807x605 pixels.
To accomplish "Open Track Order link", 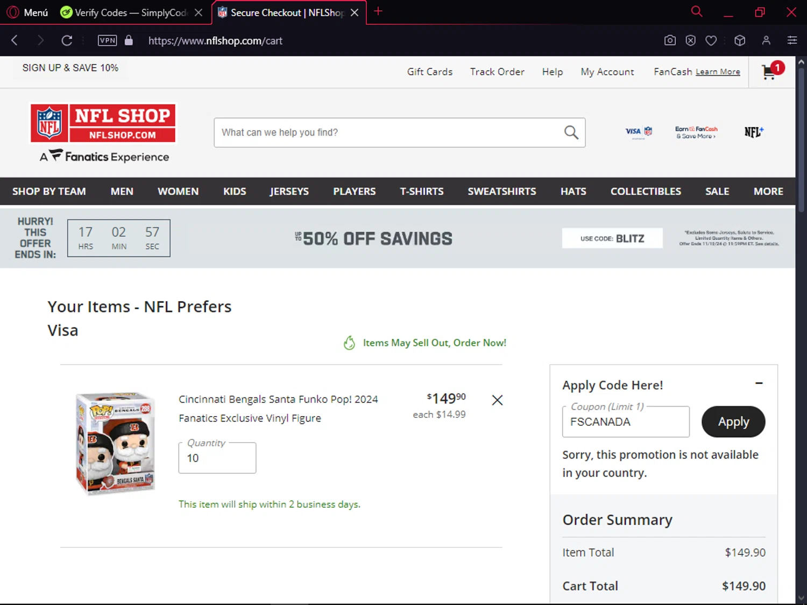I will (497, 72).
